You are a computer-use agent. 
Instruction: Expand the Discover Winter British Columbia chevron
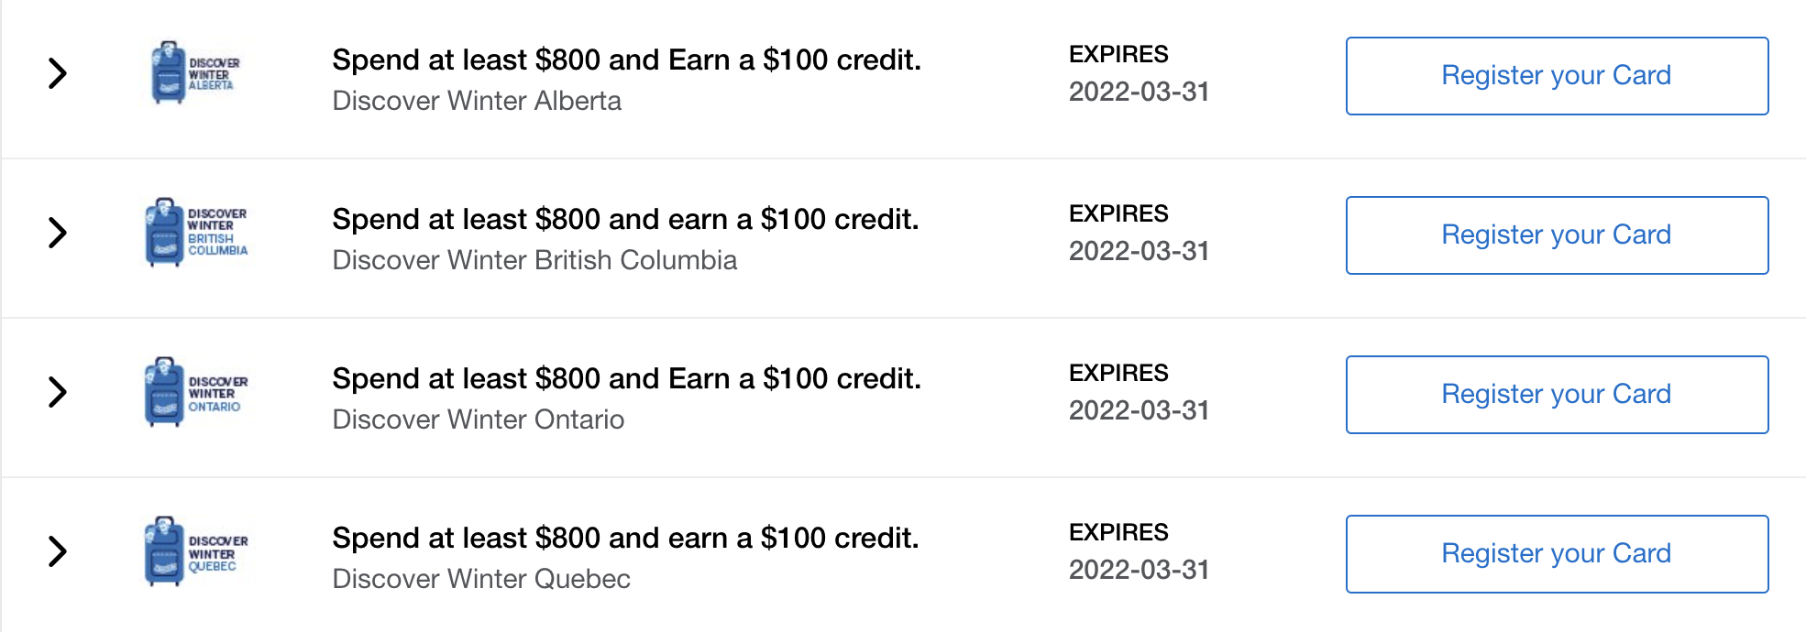58,233
